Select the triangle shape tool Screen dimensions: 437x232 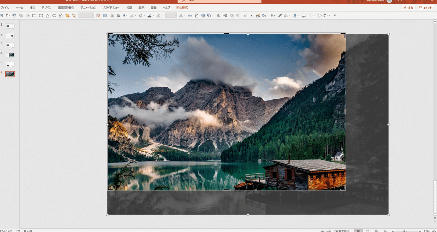pyautogui.click(x=47, y=15)
